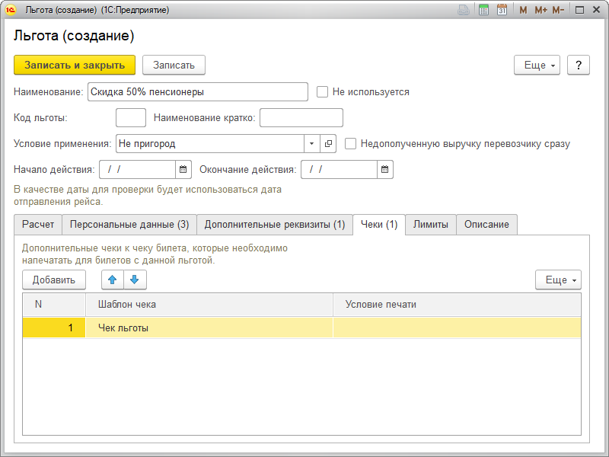
Task: Click the Записать и закрыть button
Action: tap(75, 66)
